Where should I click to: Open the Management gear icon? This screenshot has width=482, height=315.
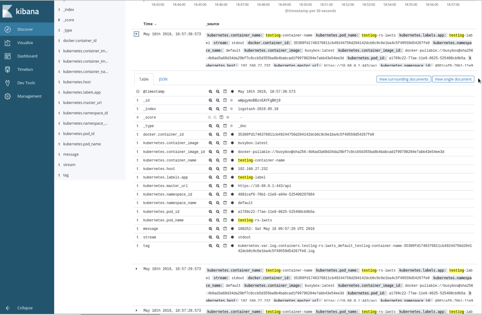coord(8,96)
